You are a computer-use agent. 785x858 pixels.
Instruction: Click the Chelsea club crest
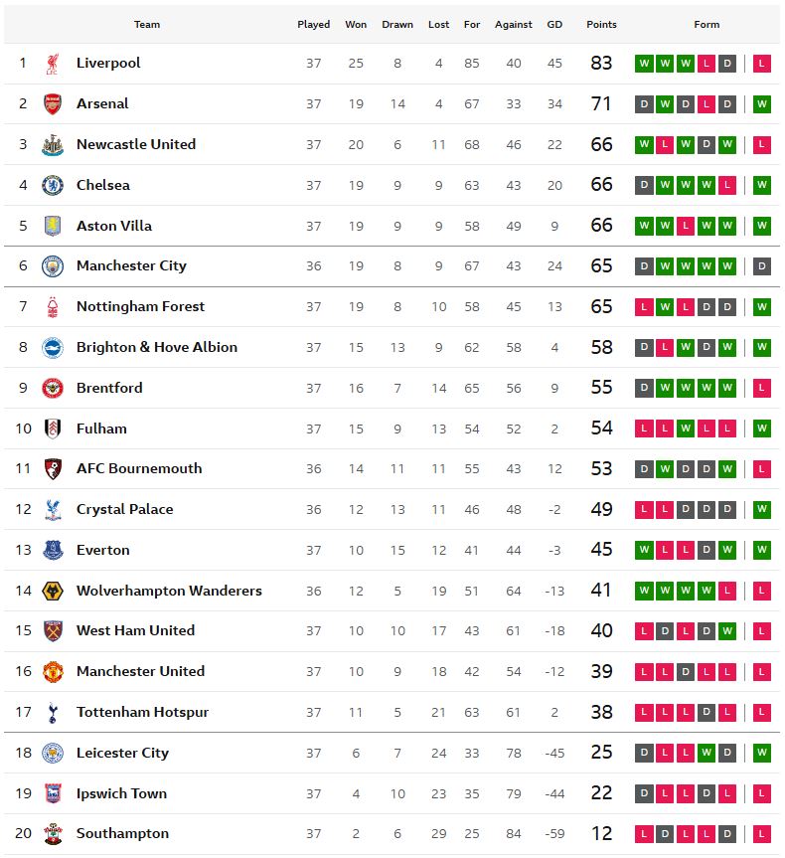pyautogui.click(x=53, y=186)
